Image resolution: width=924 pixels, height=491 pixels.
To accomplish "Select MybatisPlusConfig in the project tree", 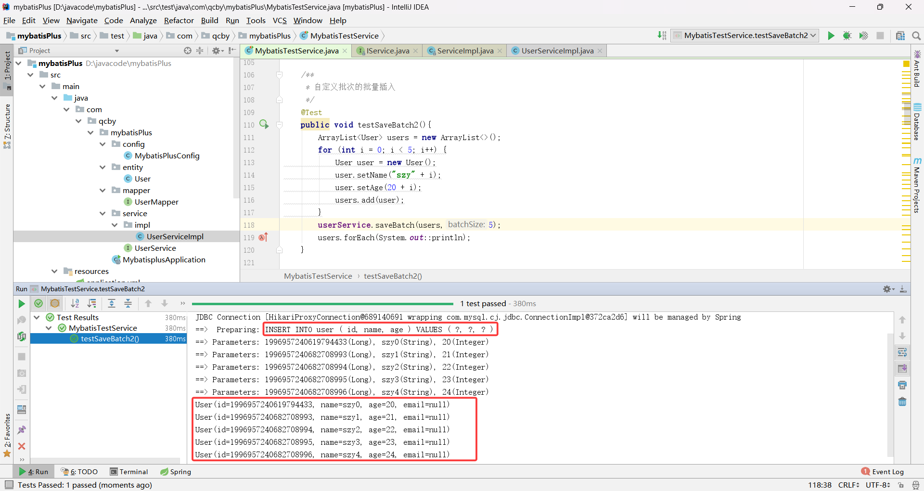I will 167,155.
